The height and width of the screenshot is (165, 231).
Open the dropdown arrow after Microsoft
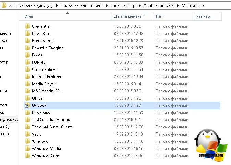[x=203, y=6]
